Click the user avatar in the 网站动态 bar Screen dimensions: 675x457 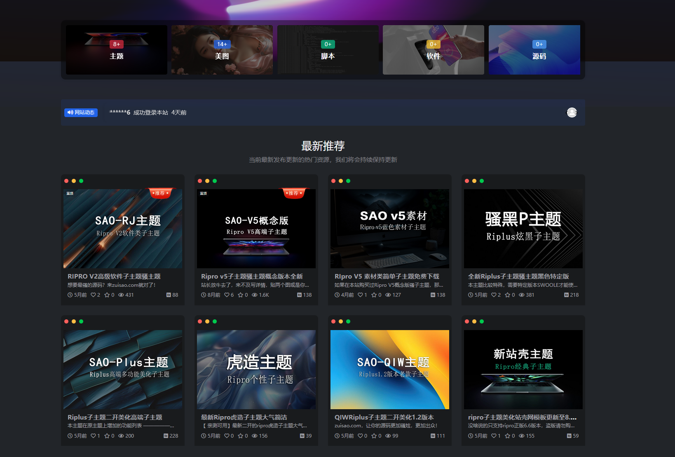coord(572,112)
